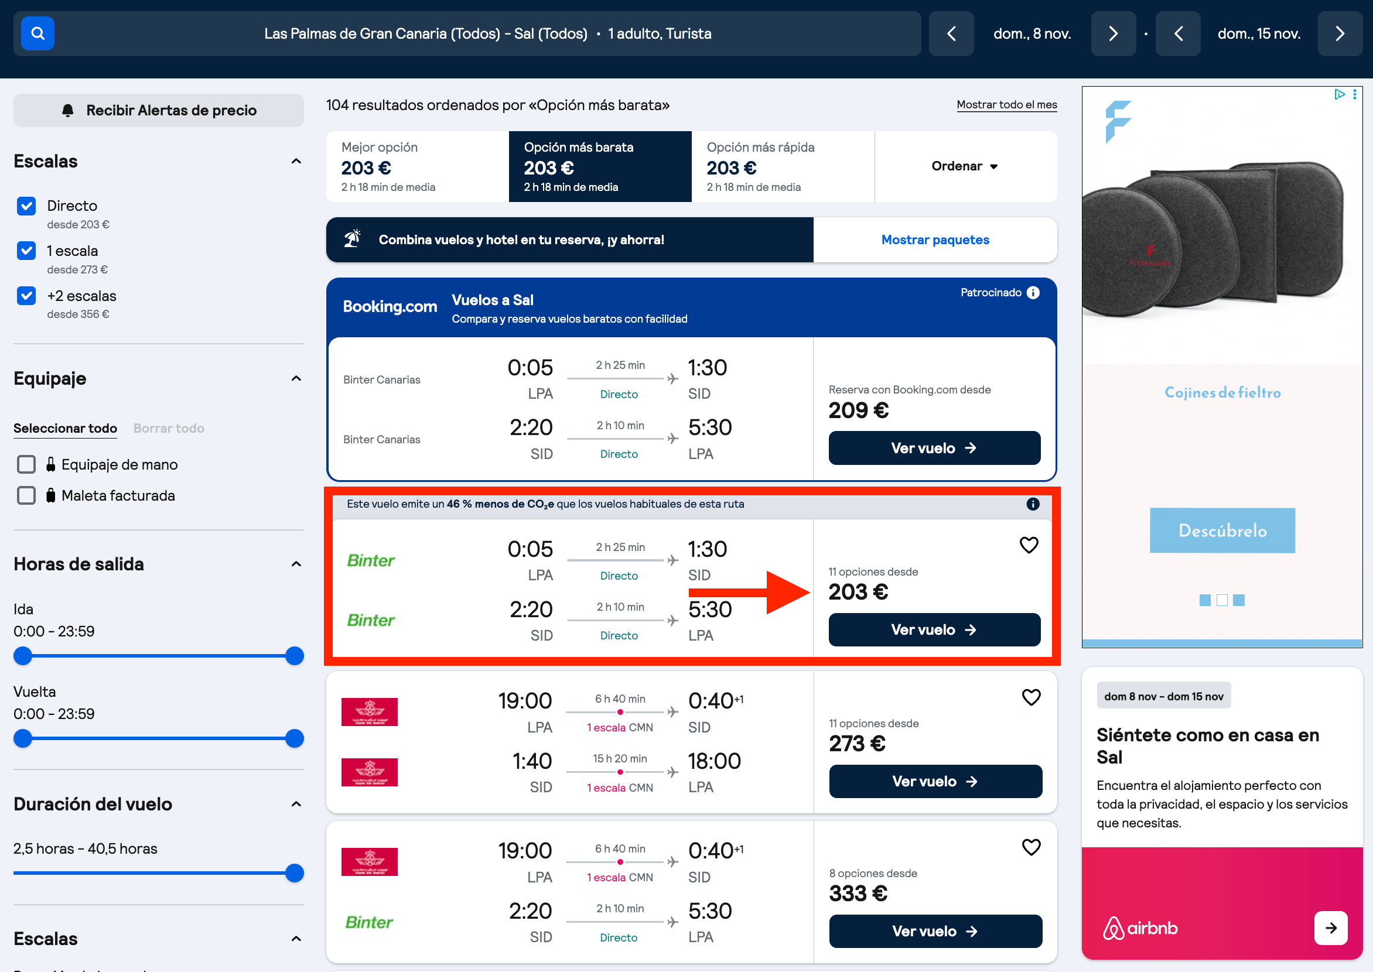Click Vuelta slider left handle
Viewport: 1373px width, 972px height.
23,738
